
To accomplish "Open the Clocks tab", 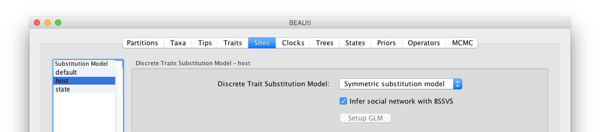I will tap(293, 43).
